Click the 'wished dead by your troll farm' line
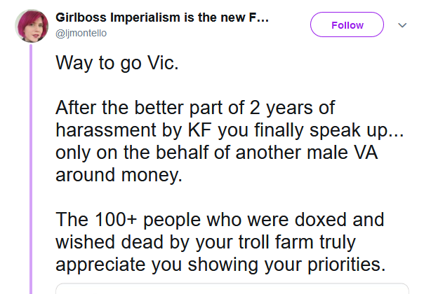This screenshot has width=431, height=294. 206,243
